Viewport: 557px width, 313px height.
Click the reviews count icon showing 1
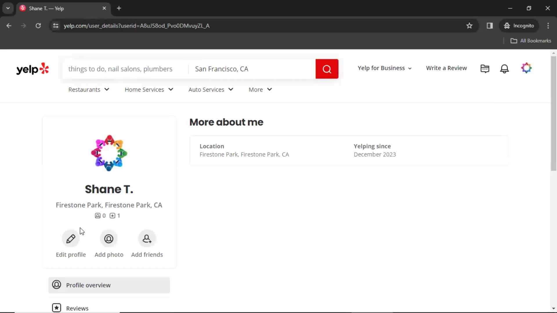tap(112, 216)
